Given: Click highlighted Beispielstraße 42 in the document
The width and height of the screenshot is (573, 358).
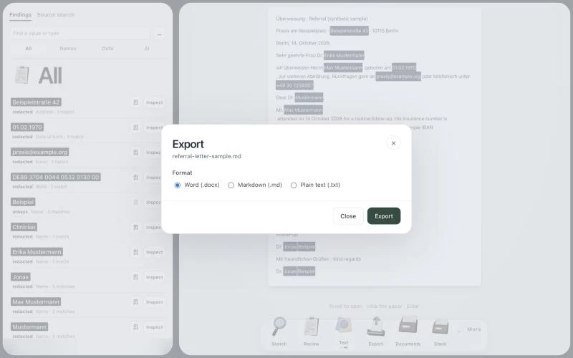Looking at the screenshot, I should coord(350,31).
